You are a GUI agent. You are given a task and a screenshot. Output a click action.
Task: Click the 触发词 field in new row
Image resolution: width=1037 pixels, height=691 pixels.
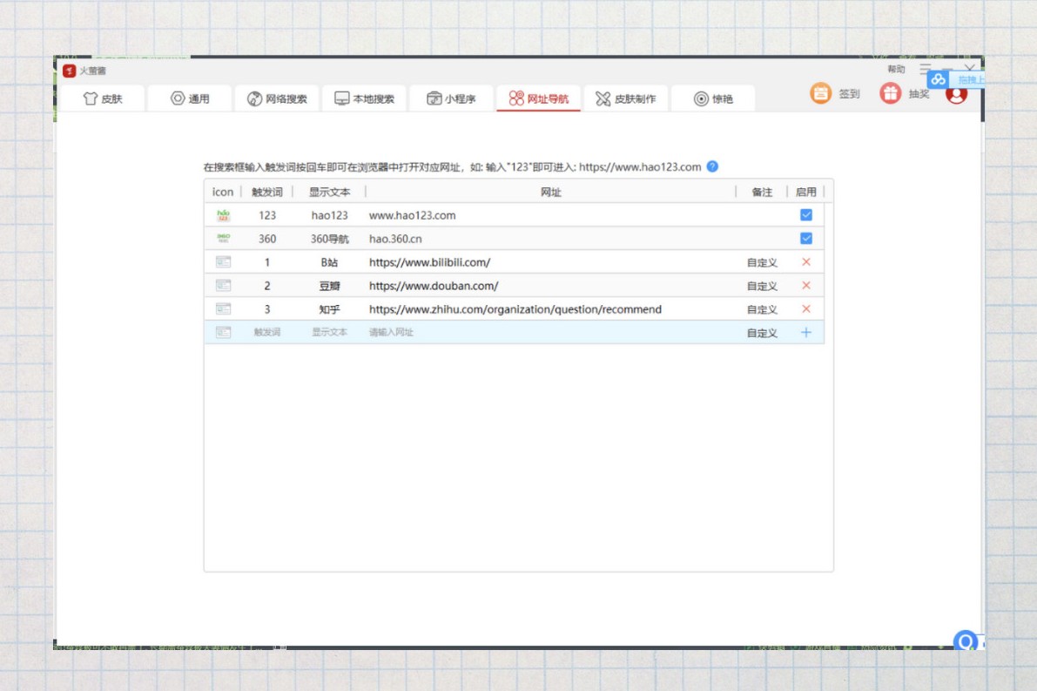tap(267, 332)
